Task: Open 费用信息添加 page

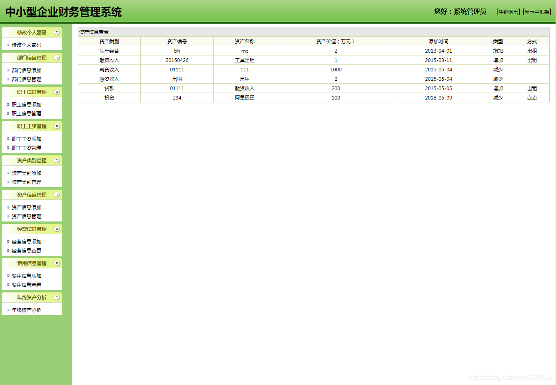Action: (x=27, y=276)
